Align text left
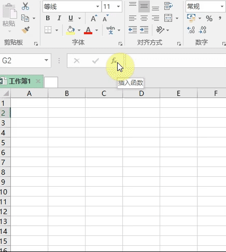 [133, 18]
